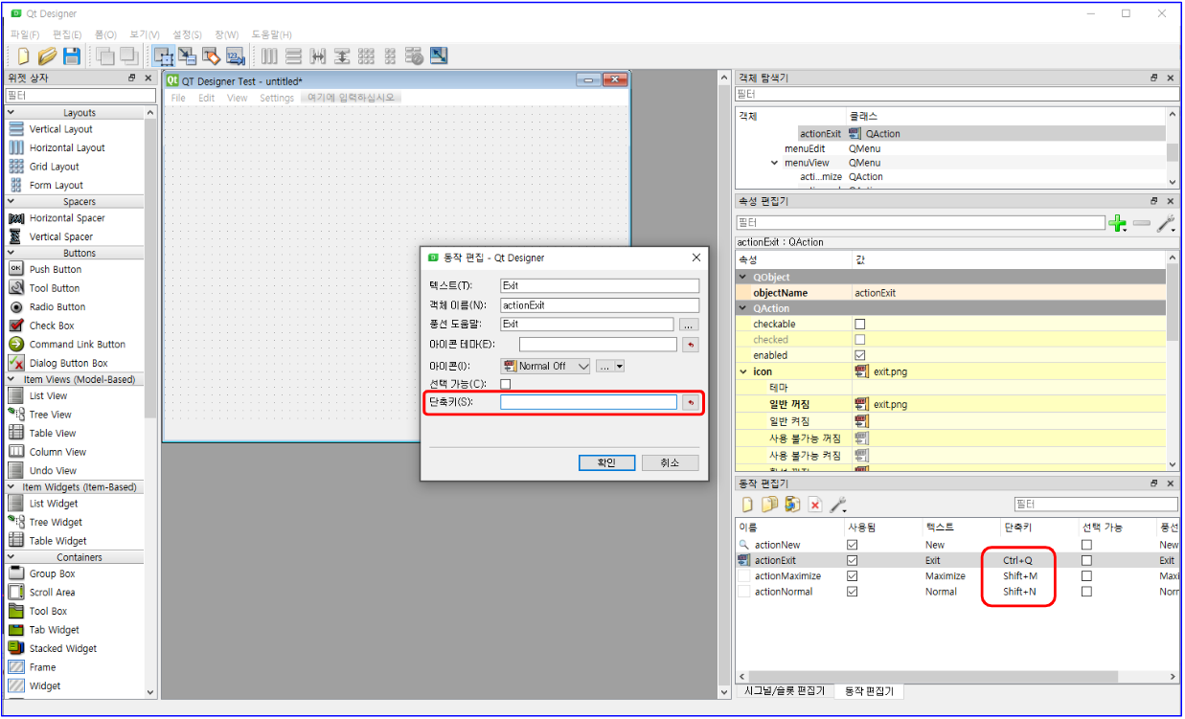The image size is (1185, 719).
Task: Click the red minus remove property icon
Action: 1140,223
